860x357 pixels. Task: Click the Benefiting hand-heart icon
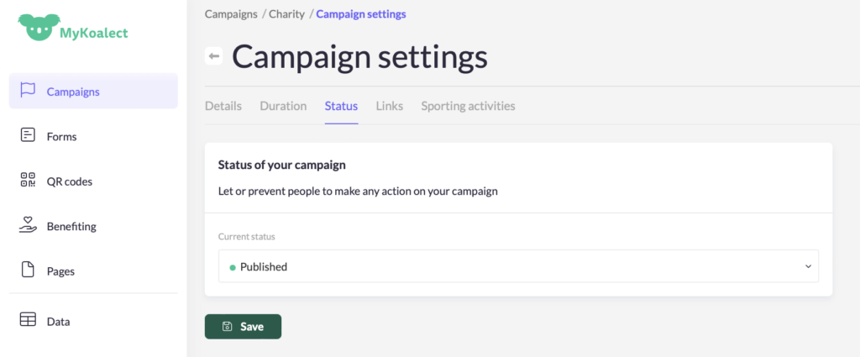[28, 225]
